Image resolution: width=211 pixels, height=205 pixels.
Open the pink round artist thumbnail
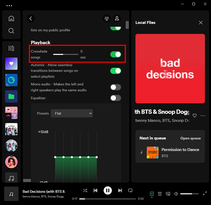tap(11, 162)
